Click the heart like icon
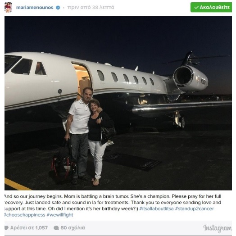The image size is (236, 236). (6, 228)
